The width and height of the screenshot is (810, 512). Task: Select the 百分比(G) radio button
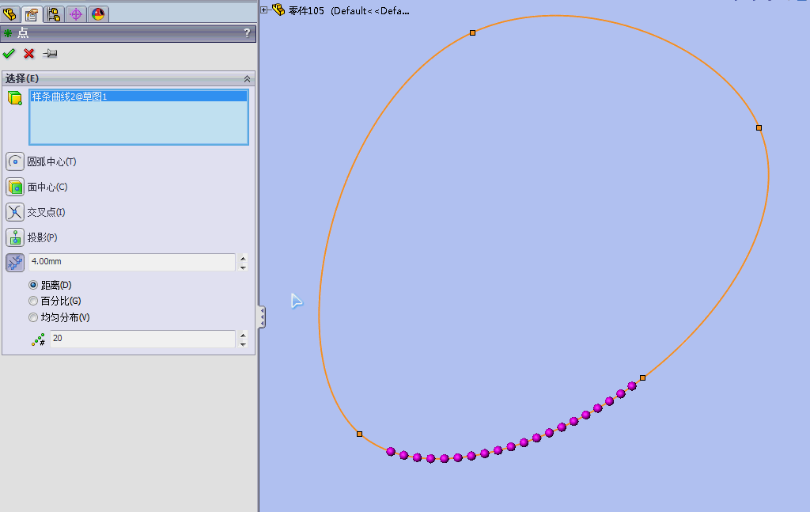[x=33, y=301]
